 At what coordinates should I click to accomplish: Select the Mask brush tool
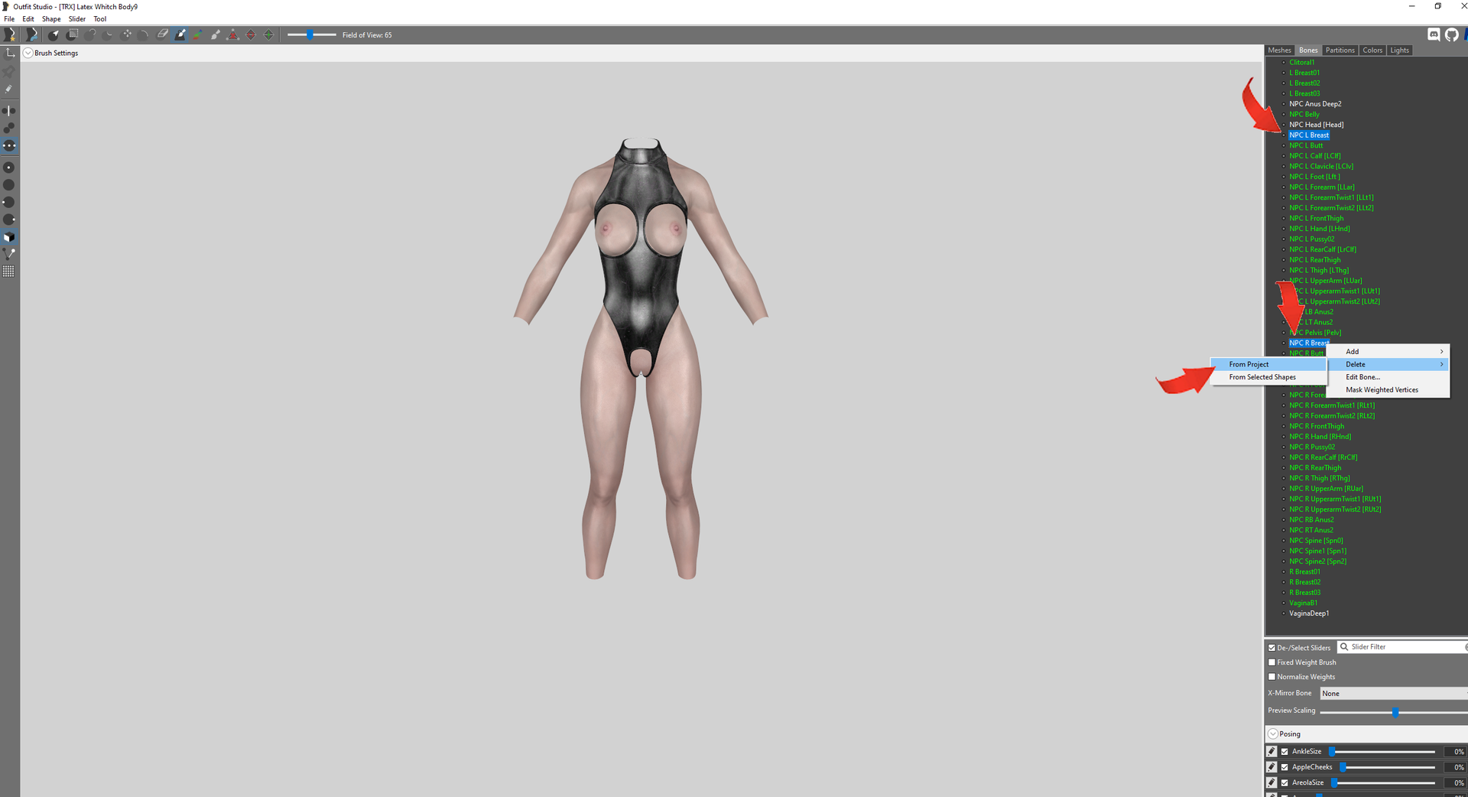pyautogui.click(x=73, y=34)
